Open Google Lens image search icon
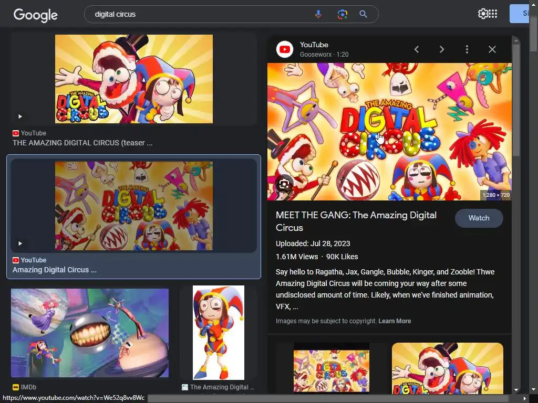 click(x=342, y=14)
